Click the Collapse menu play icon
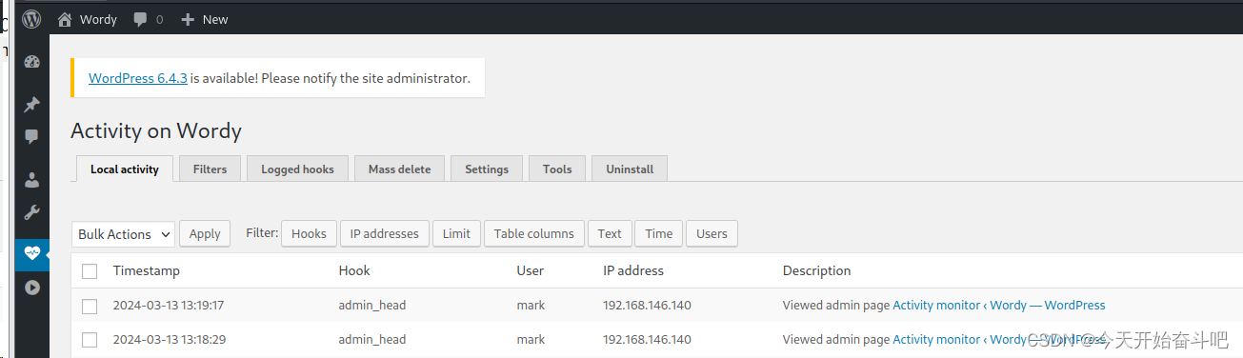This screenshot has height=358, width=1243. (x=32, y=287)
